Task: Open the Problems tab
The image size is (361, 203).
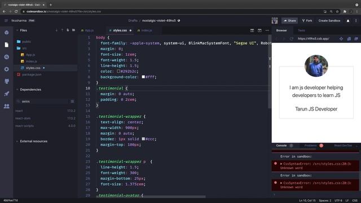Action: point(310,145)
